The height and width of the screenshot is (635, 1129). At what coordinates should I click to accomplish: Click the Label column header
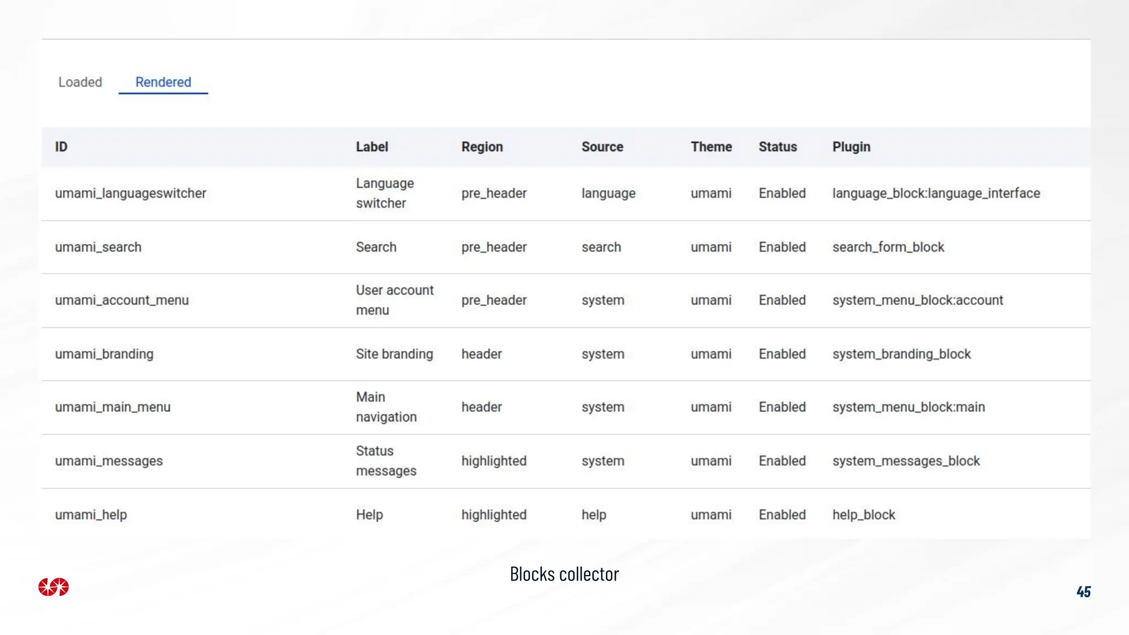tap(372, 147)
